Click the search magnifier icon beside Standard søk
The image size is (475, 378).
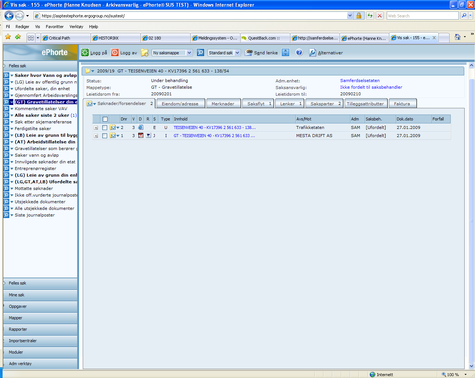pyautogui.click(x=200, y=52)
